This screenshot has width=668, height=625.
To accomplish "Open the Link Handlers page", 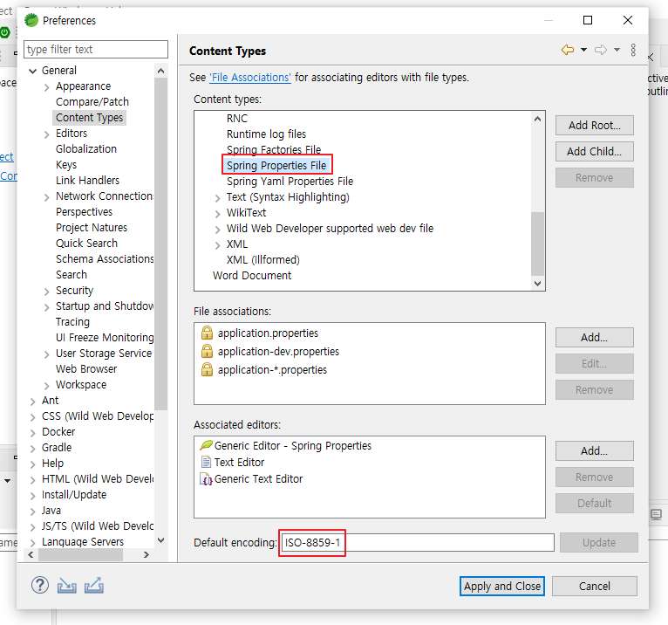I will click(x=87, y=181).
